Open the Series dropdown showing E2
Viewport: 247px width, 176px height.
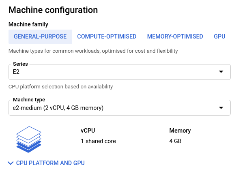click(114, 72)
